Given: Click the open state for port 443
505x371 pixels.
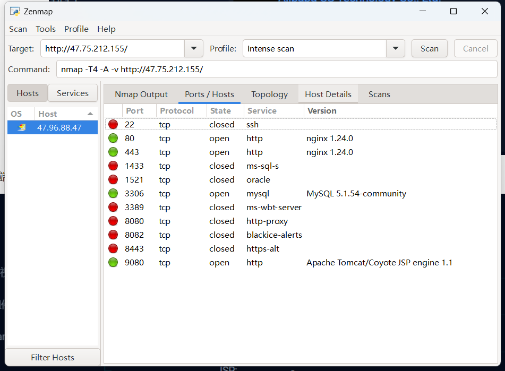Looking at the screenshot, I should click(219, 152).
